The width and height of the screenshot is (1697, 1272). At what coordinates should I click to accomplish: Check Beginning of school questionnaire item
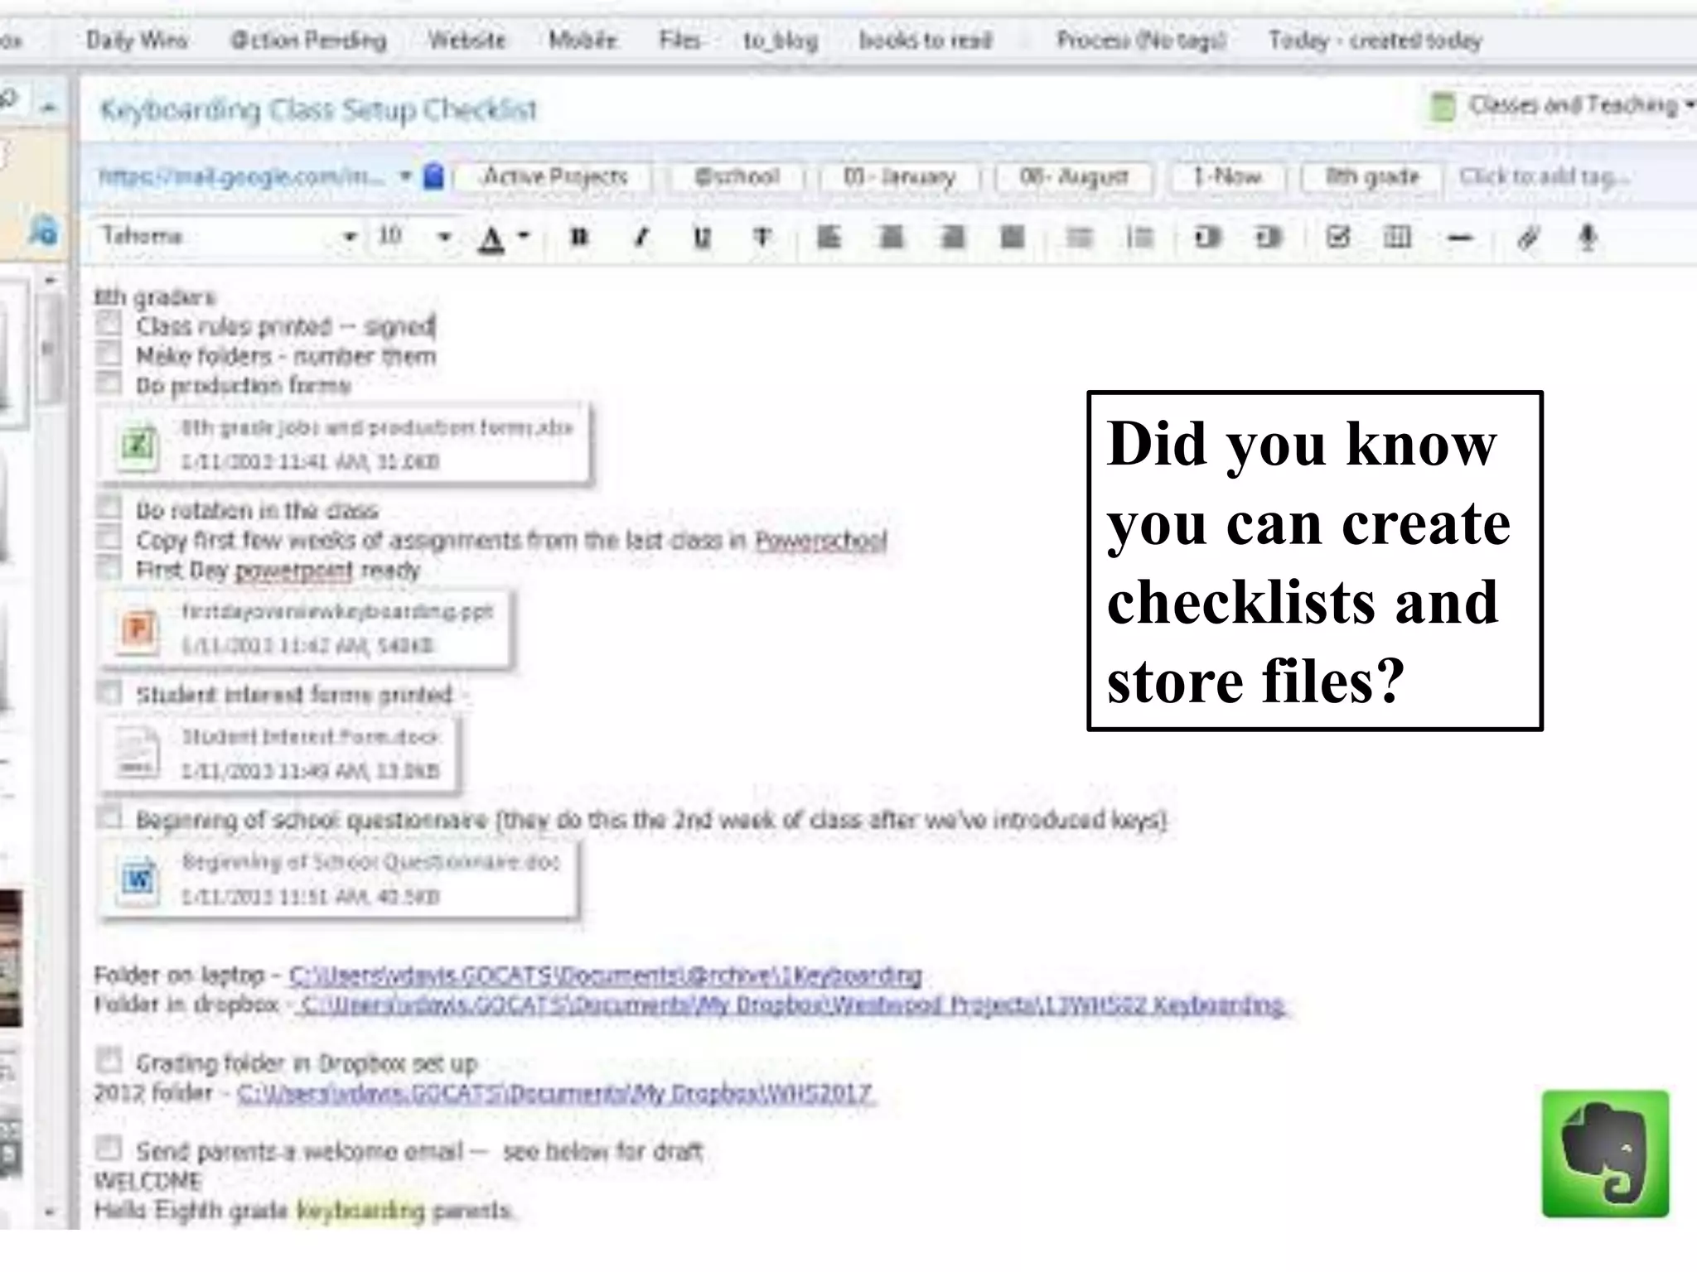[x=109, y=817]
